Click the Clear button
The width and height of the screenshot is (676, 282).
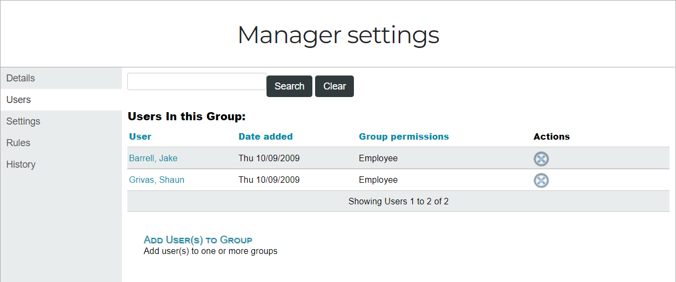pos(334,86)
